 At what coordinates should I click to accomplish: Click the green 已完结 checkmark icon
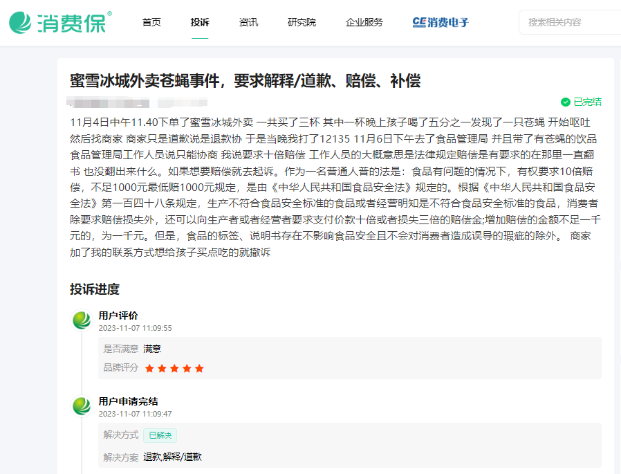(566, 102)
